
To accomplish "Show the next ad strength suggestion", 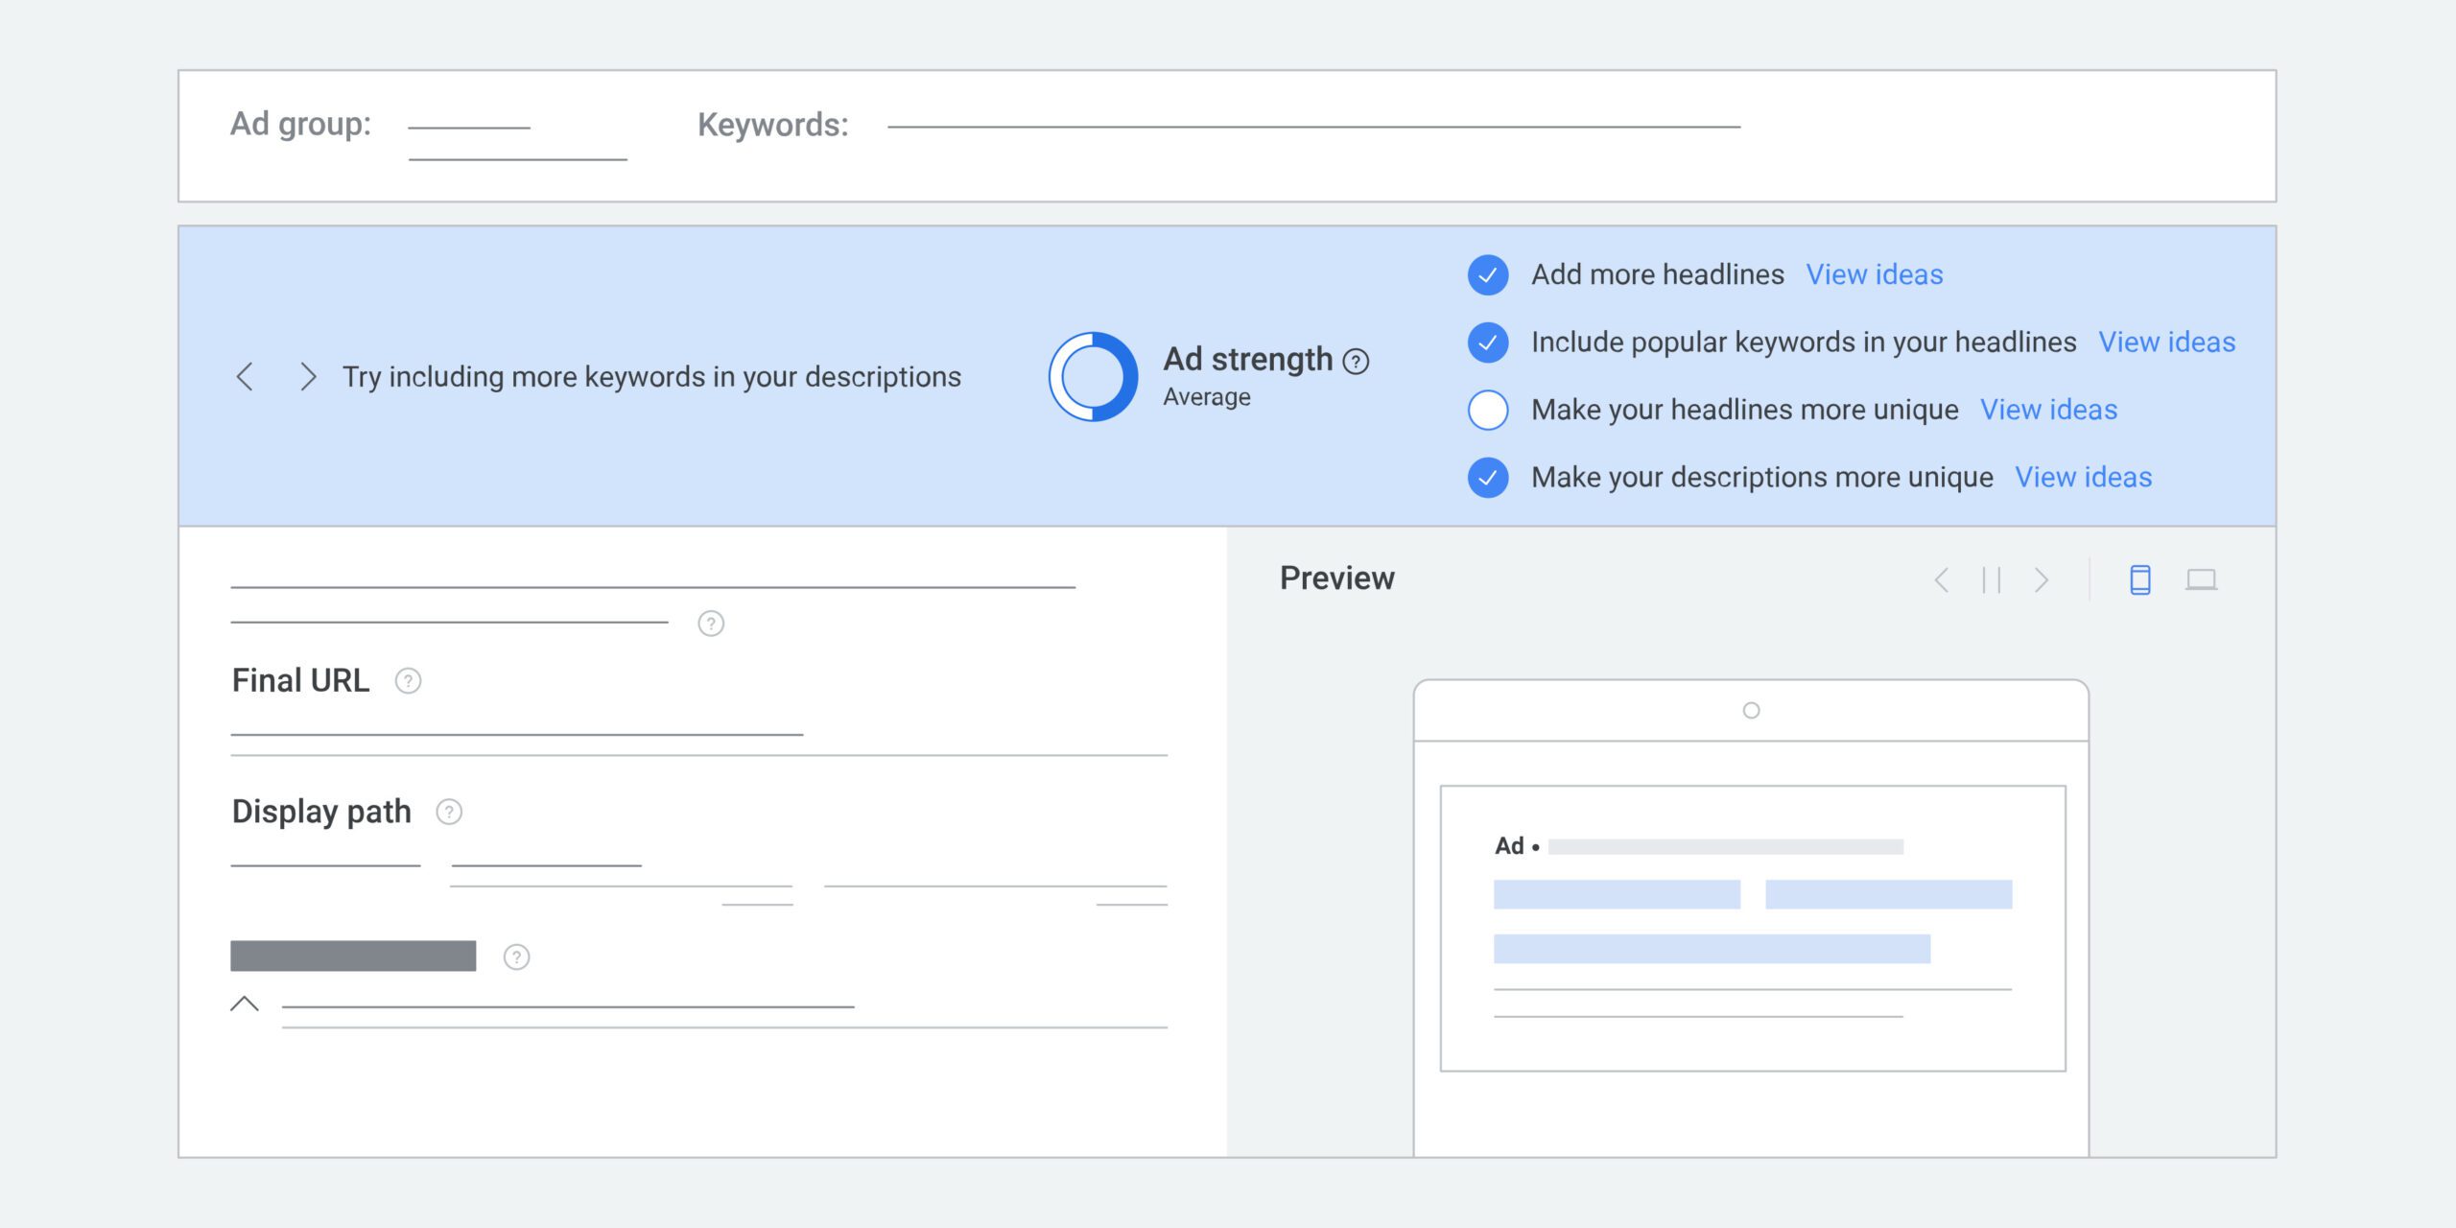I will click(x=306, y=377).
